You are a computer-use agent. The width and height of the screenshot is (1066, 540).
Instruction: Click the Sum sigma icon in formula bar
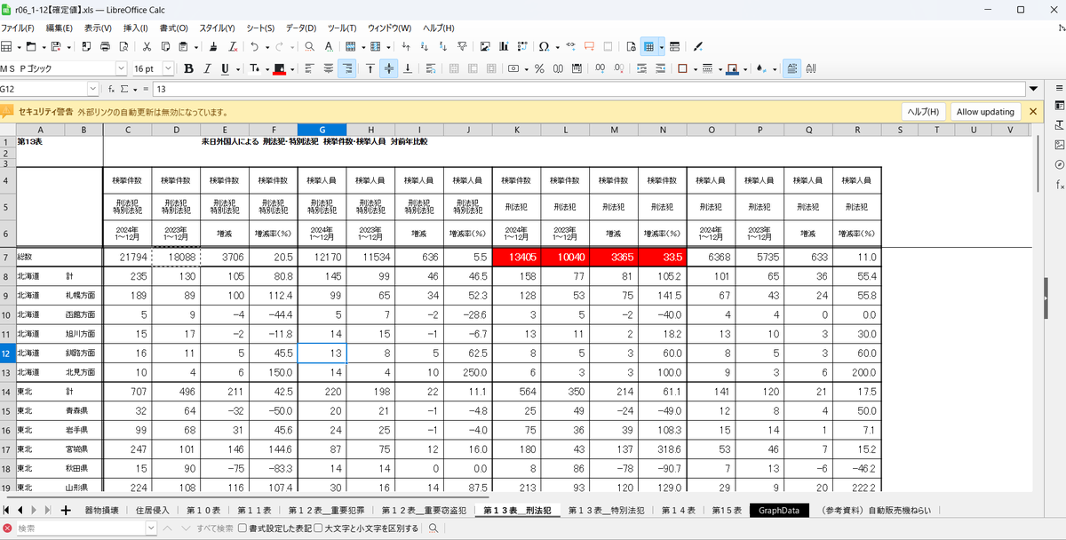click(123, 89)
